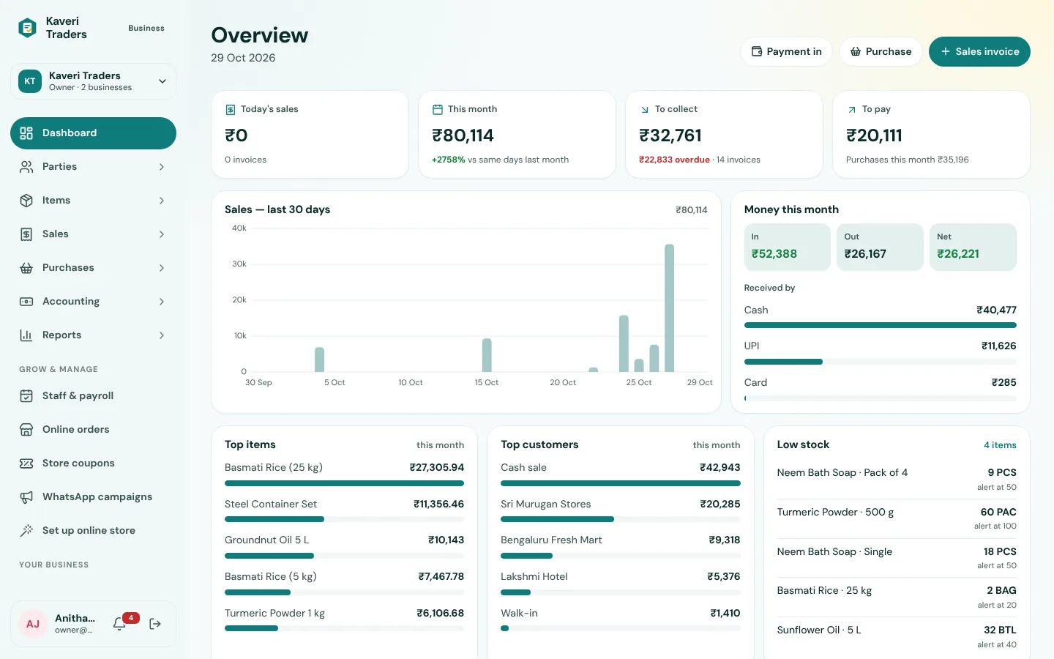
Task: Click the AJ user avatar
Action: click(33, 624)
